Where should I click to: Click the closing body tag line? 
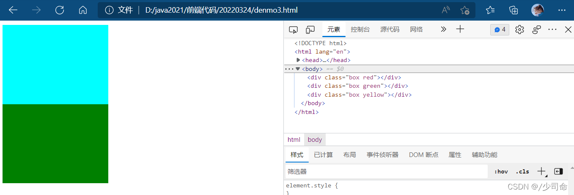[313, 103]
